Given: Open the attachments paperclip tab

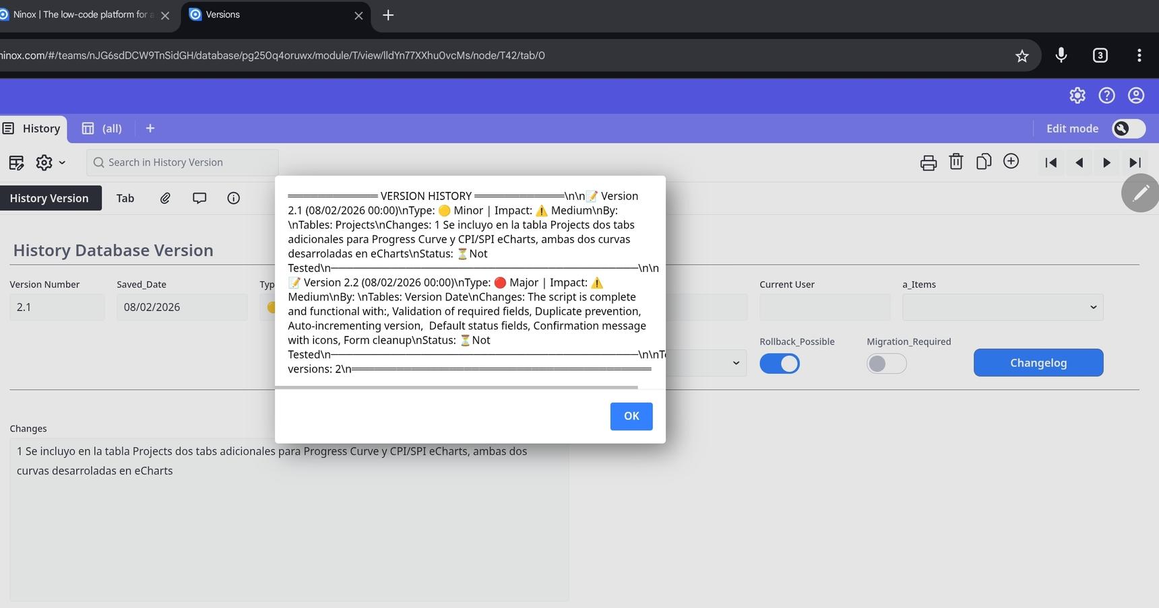Looking at the screenshot, I should tap(165, 198).
